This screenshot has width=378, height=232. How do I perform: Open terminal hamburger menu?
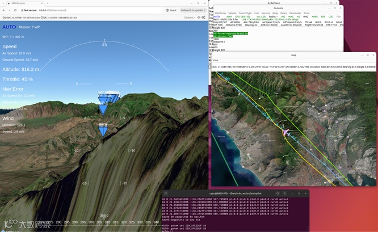[284, 193]
